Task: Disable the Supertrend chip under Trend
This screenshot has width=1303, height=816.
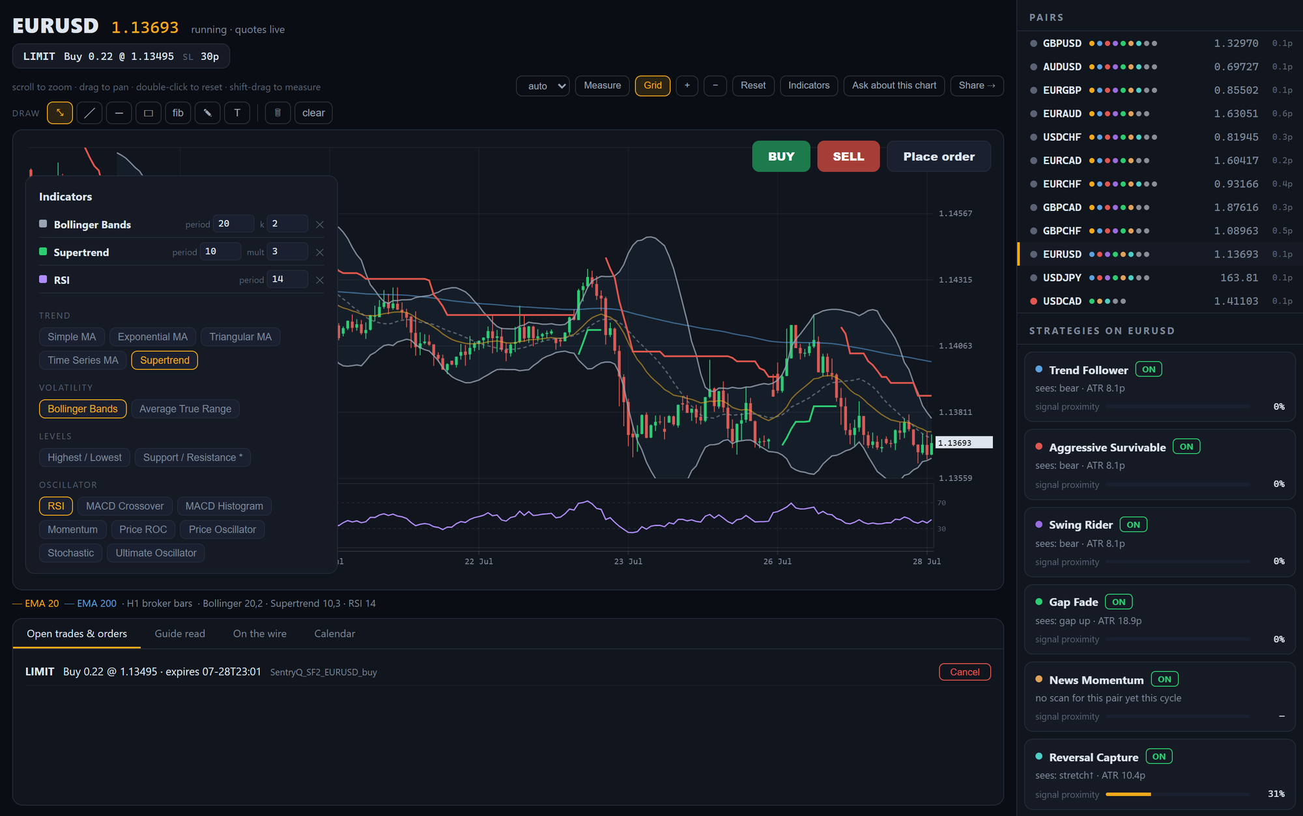Action: (165, 360)
